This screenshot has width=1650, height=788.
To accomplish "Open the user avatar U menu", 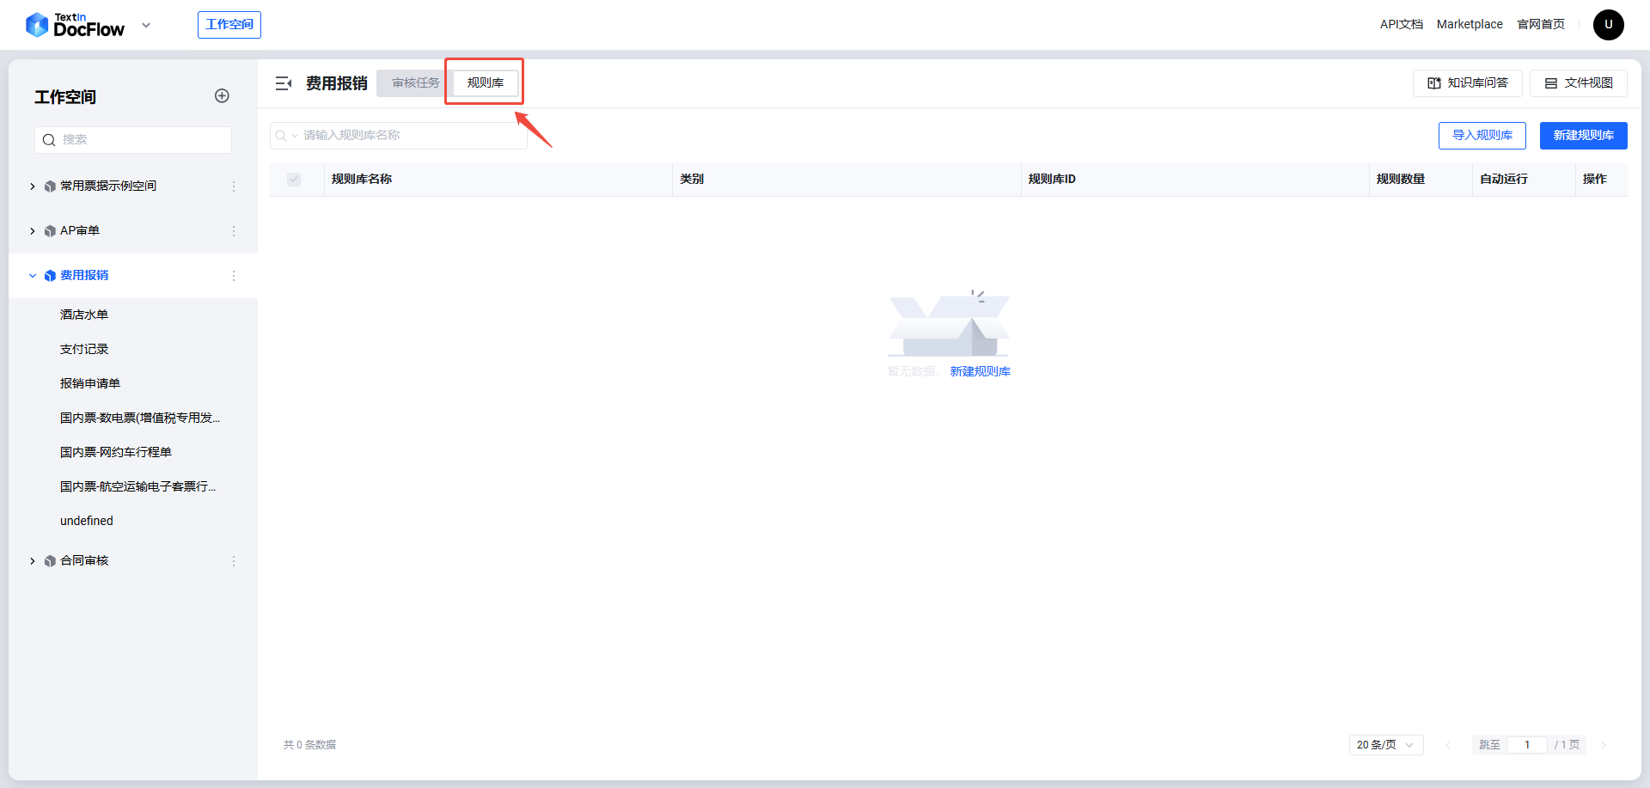I will tap(1609, 25).
